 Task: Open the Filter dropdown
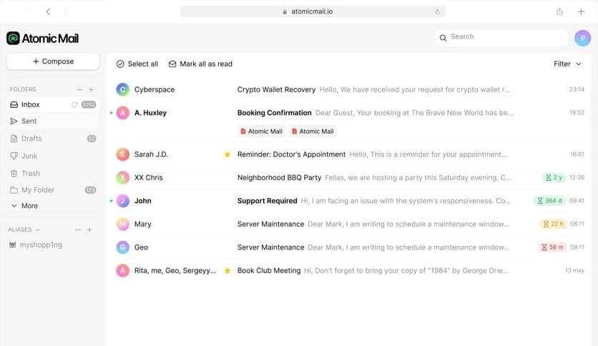(567, 64)
